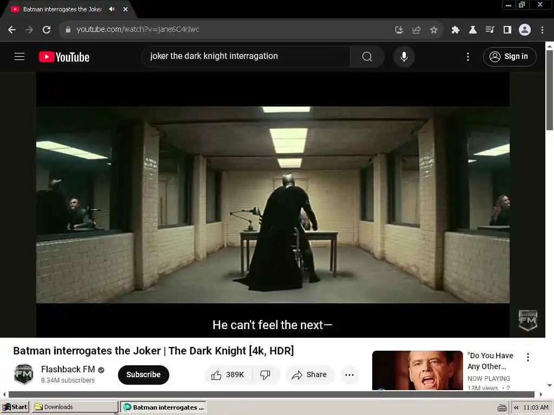The height and width of the screenshot is (415, 554).
Task: Open the Chrome profile avatar
Action: tap(525, 30)
